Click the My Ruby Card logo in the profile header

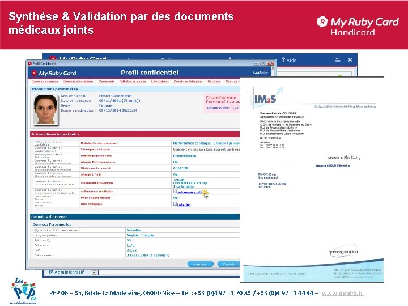(54, 73)
